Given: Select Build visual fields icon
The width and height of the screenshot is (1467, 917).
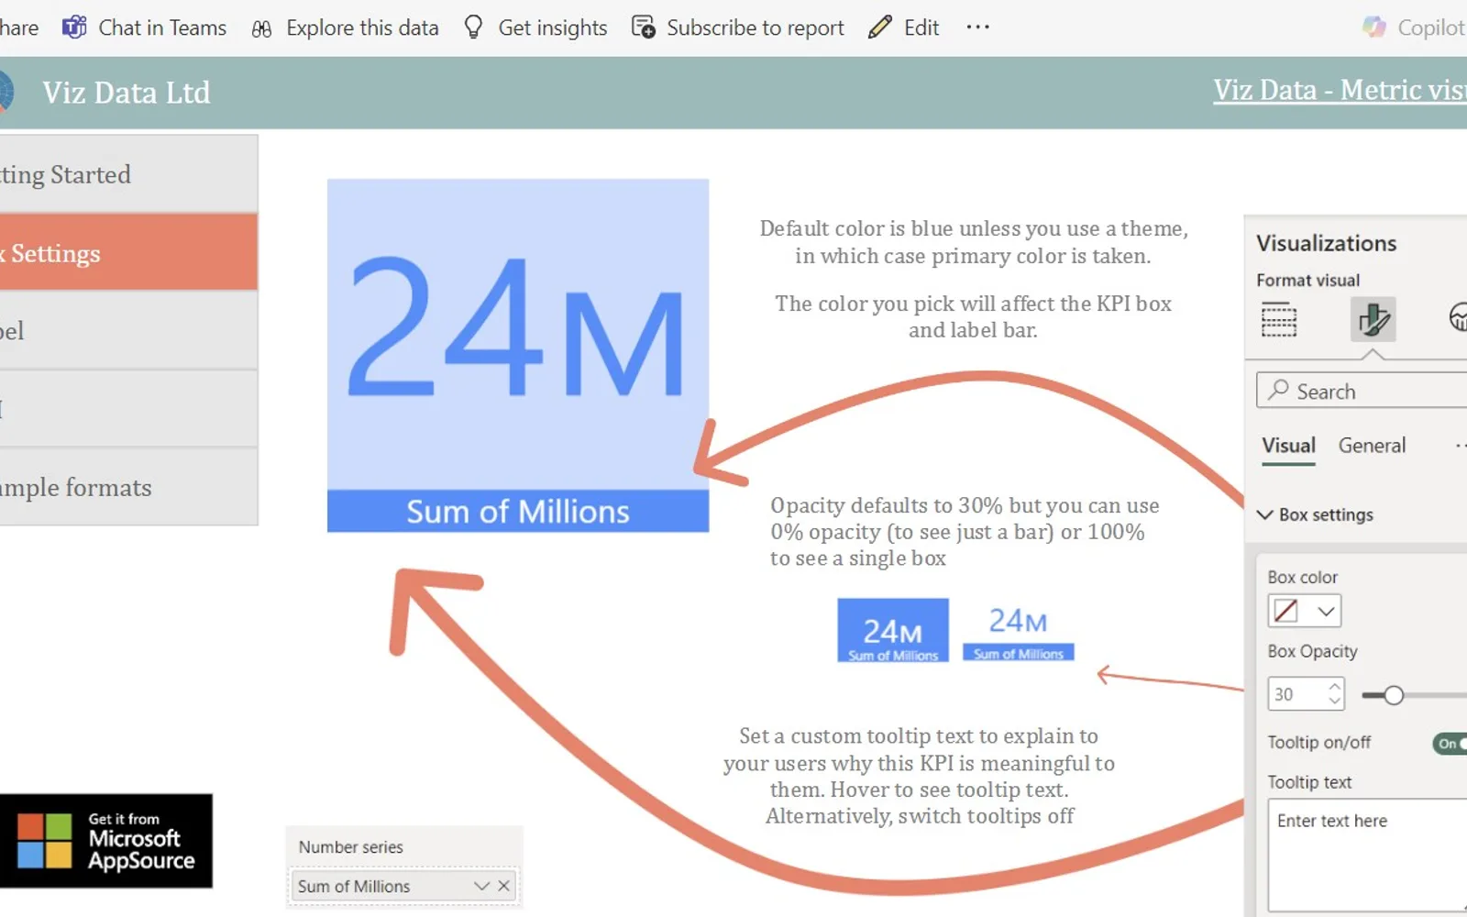Looking at the screenshot, I should 1278,319.
